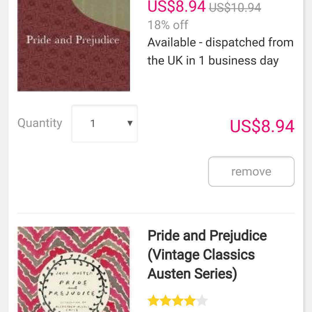Click the fourth yellow rating star
This screenshot has width=312, height=312.
pyautogui.click(x=190, y=301)
